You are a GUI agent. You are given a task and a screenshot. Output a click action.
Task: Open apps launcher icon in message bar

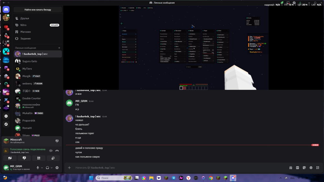click(x=318, y=168)
